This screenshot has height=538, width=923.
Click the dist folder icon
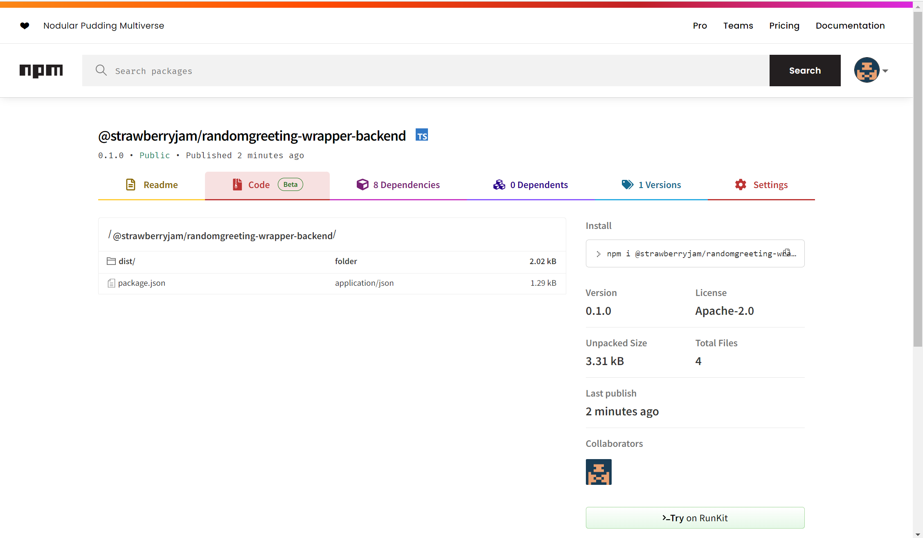pos(111,261)
